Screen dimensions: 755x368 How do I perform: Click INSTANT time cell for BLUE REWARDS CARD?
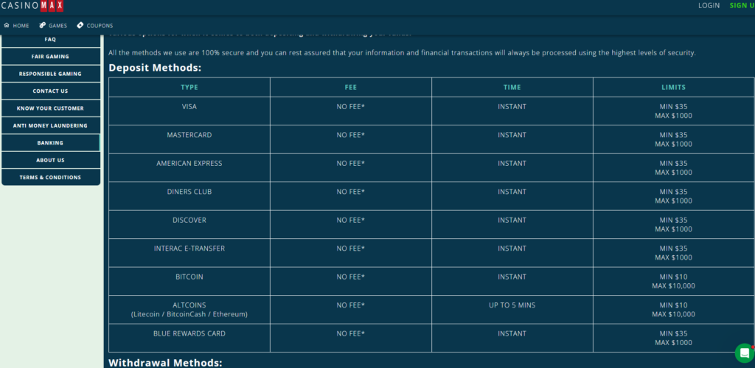tap(512, 339)
